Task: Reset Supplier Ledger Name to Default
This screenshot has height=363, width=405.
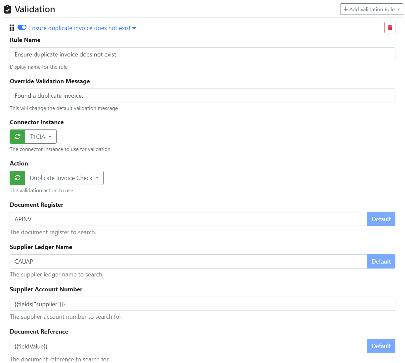Action: pos(381,262)
